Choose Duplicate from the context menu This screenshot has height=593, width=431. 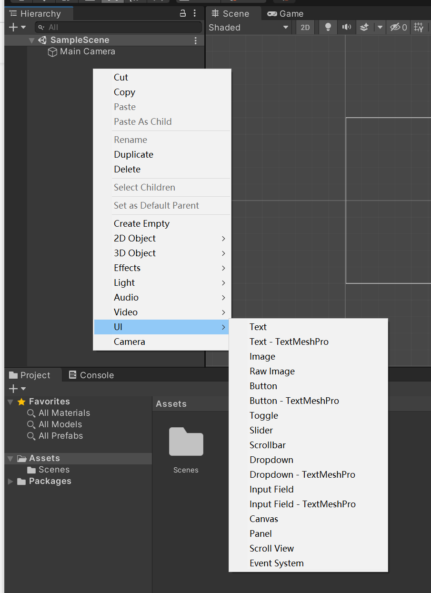[133, 154]
